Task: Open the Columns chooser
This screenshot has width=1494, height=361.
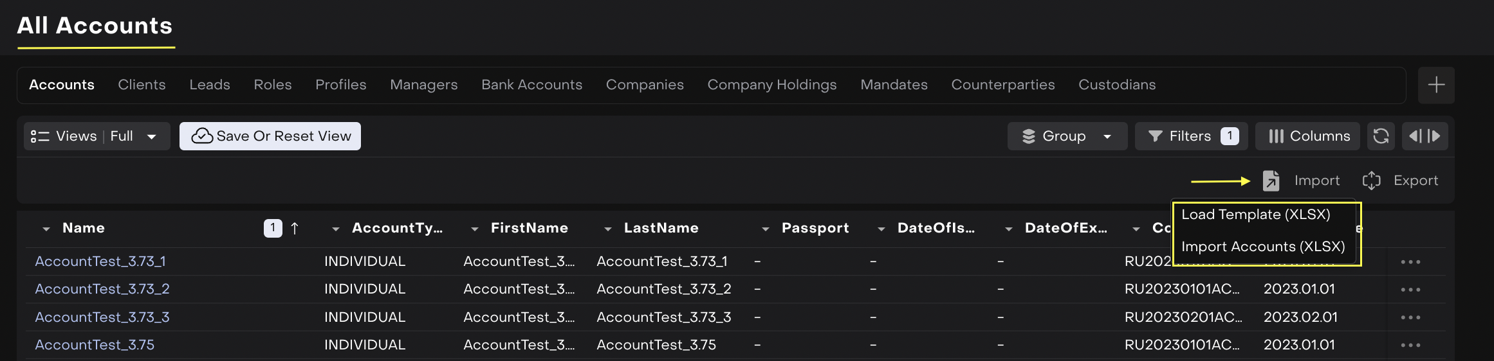Action: [x=1308, y=136]
